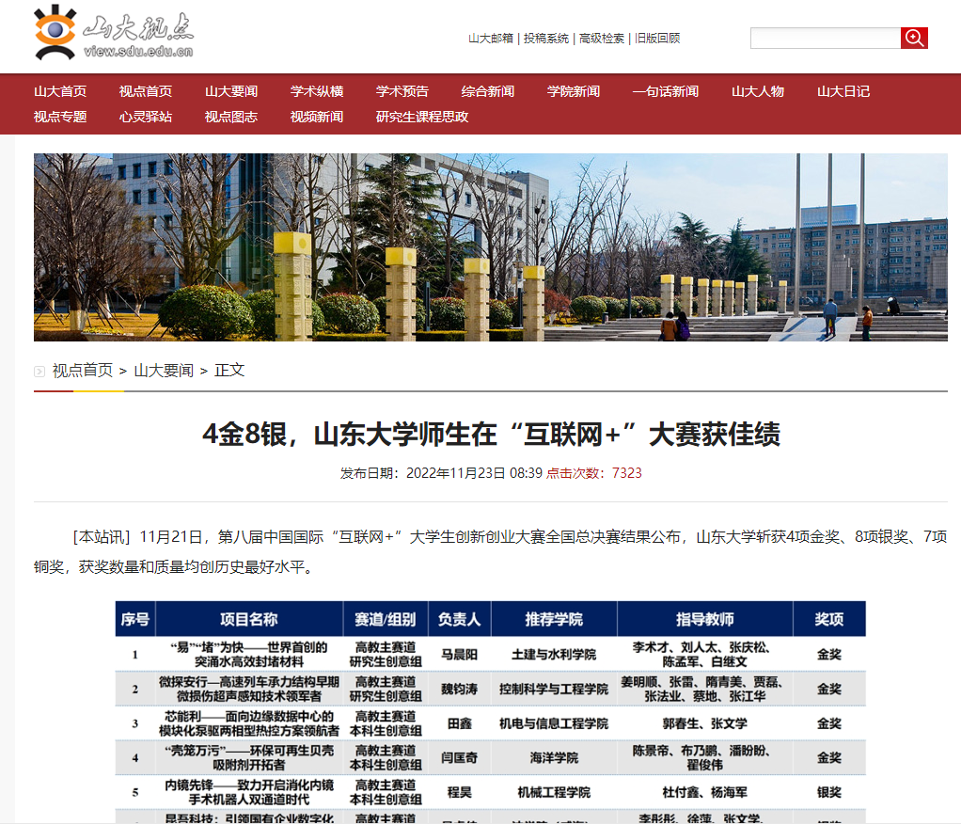Click the cell 机电与信息工程学院
This screenshot has height=825, width=961.
tap(554, 723)
